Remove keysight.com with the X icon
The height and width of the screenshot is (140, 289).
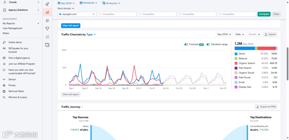point(93,14)
